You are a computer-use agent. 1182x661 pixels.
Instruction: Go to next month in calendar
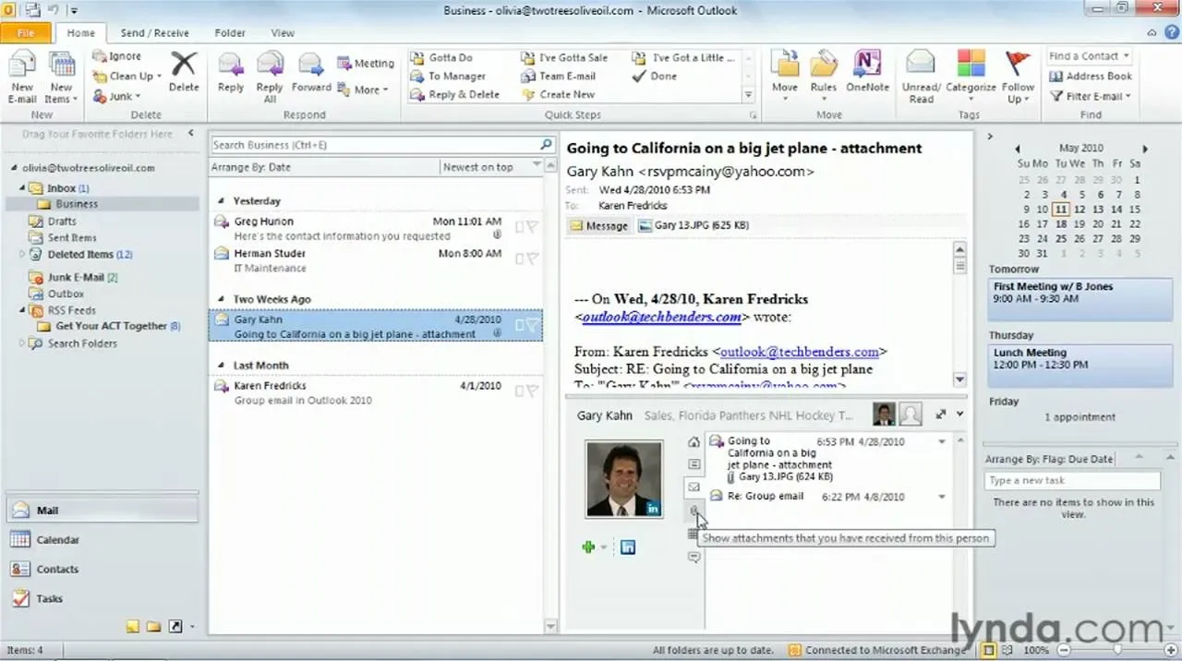[1145, 149]
